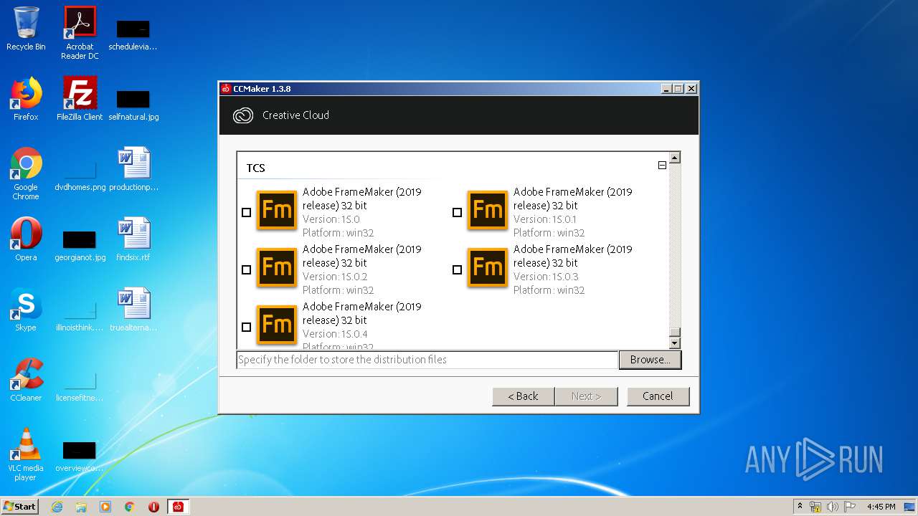
Task: Click Fm icon for version 15.0.1
Action: pos(488,211)
